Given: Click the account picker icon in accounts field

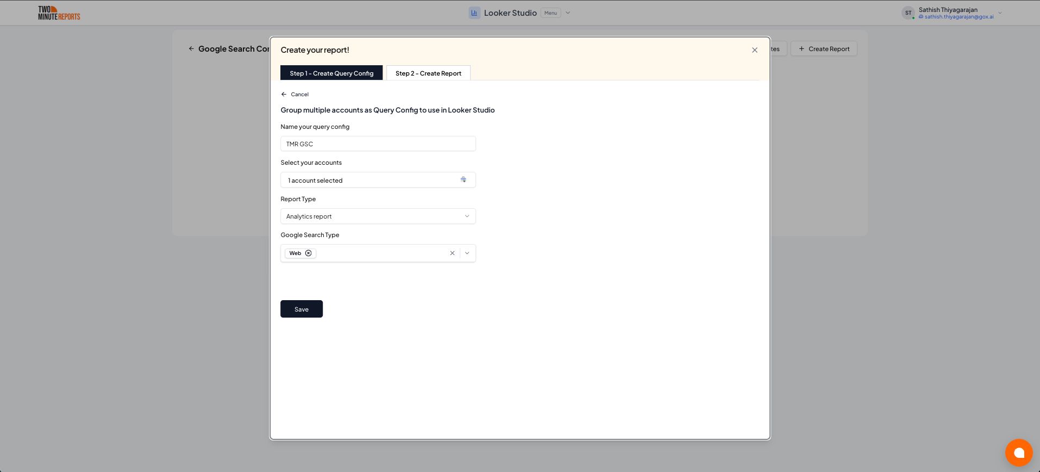Looking at the screenshot, I should click(463, 179).
